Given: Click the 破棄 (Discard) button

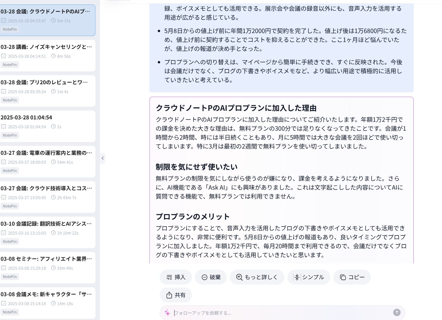Looking at the screenshot, I should tap(211, 277).
